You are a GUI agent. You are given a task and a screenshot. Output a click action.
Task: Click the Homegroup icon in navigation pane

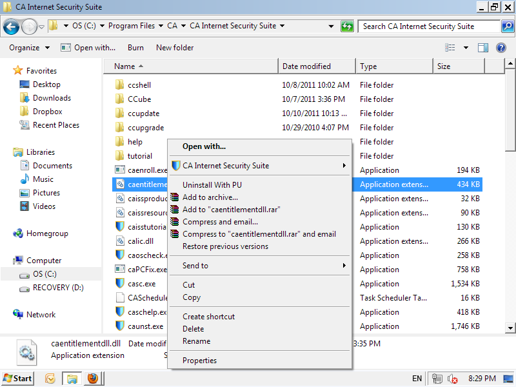18,233
